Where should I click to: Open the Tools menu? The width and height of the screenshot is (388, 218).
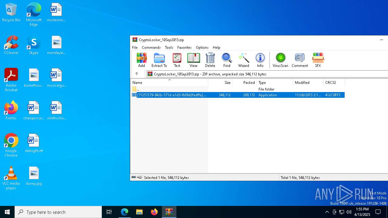pos(169,48)
